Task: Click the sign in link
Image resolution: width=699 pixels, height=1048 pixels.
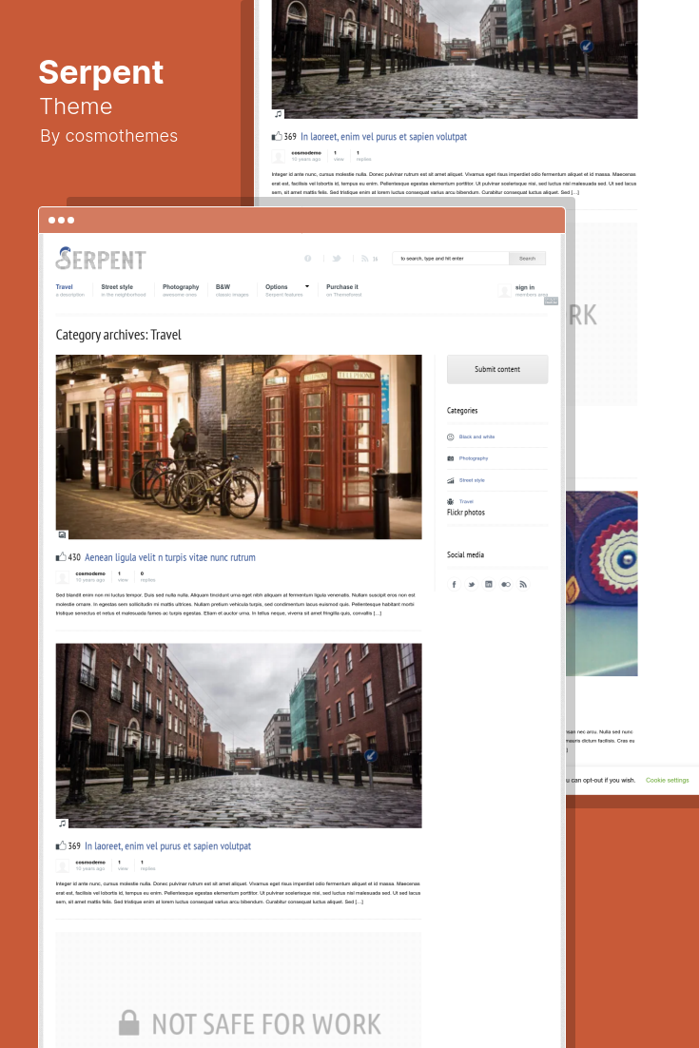Action: [x=525, y=287]
